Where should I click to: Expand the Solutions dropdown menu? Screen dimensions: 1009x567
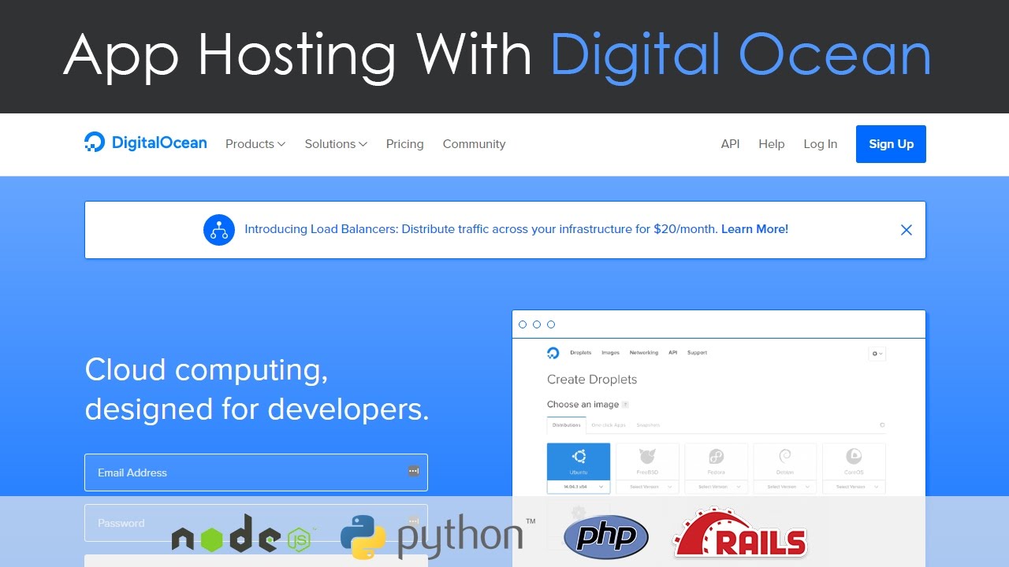tap(336, 144)
